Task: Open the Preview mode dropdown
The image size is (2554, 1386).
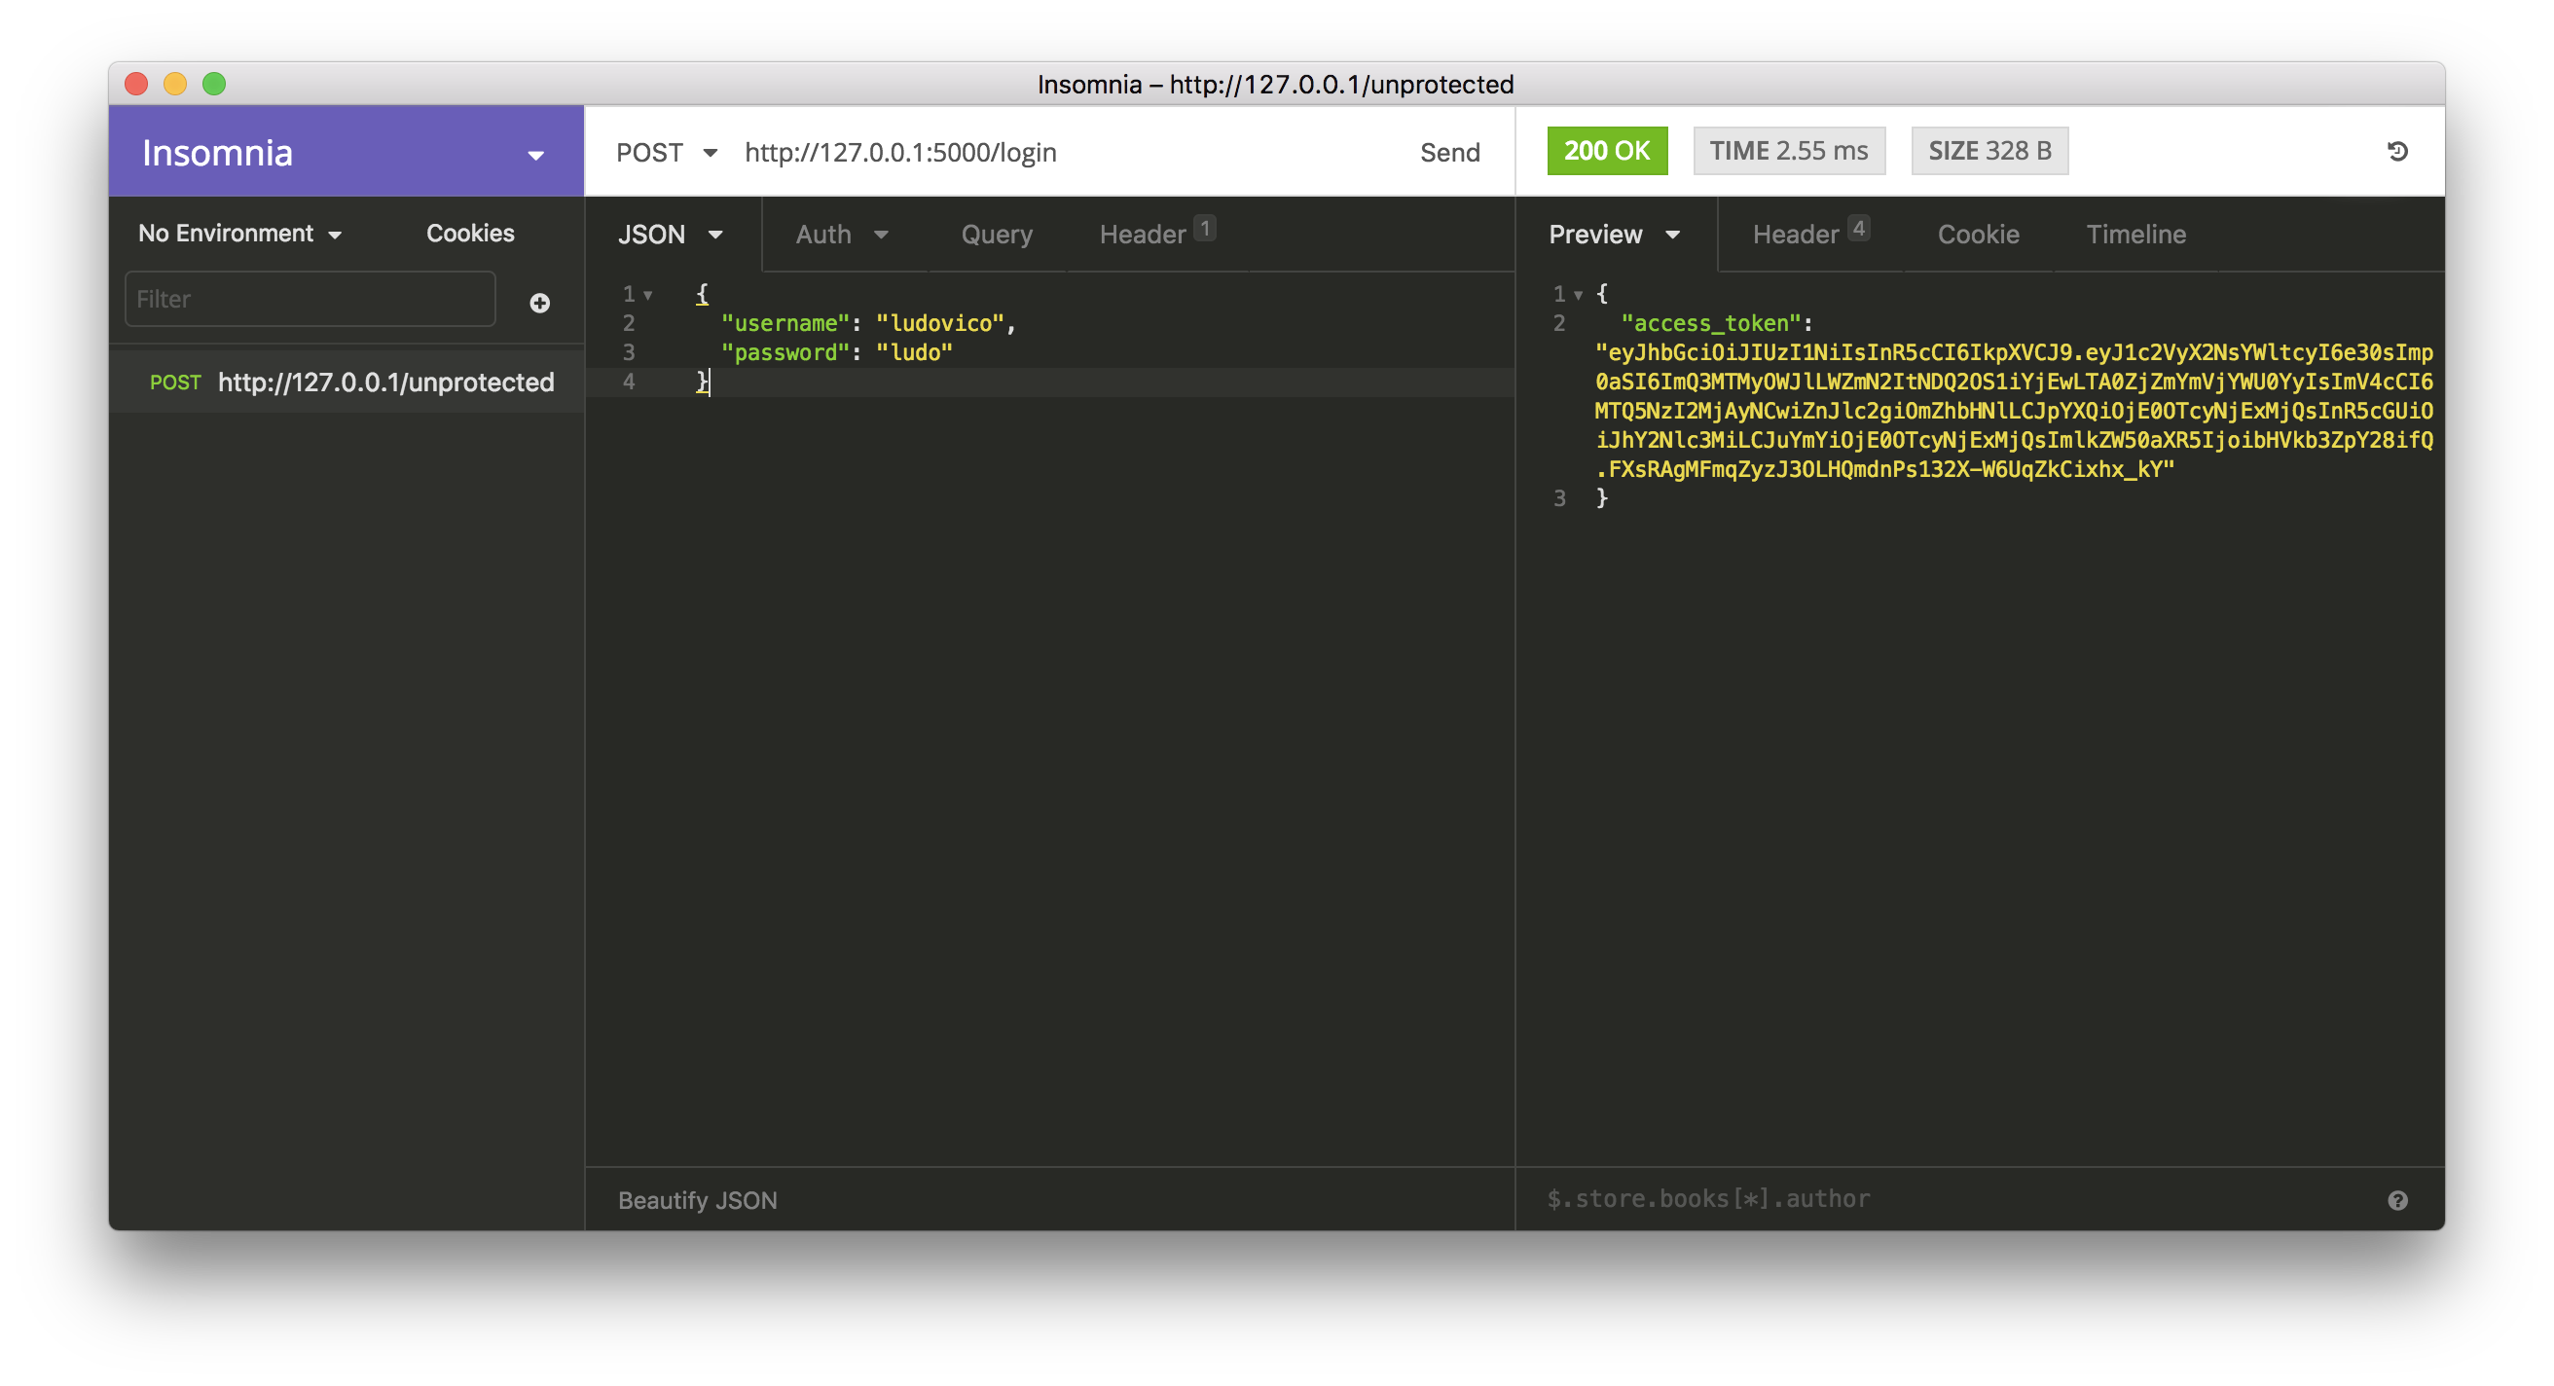Action: (x=1614, y=235)
